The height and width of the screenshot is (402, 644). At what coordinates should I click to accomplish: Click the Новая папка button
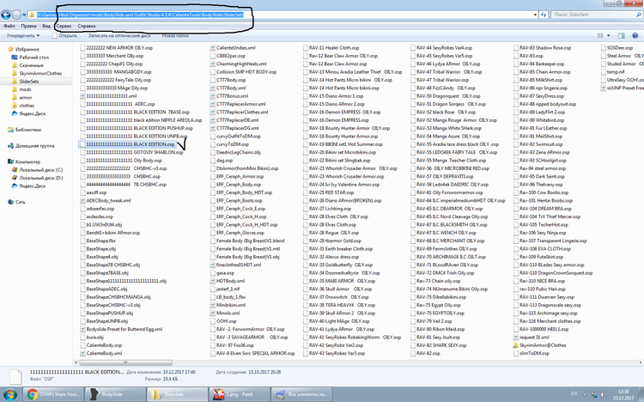[x=175, y=36]
